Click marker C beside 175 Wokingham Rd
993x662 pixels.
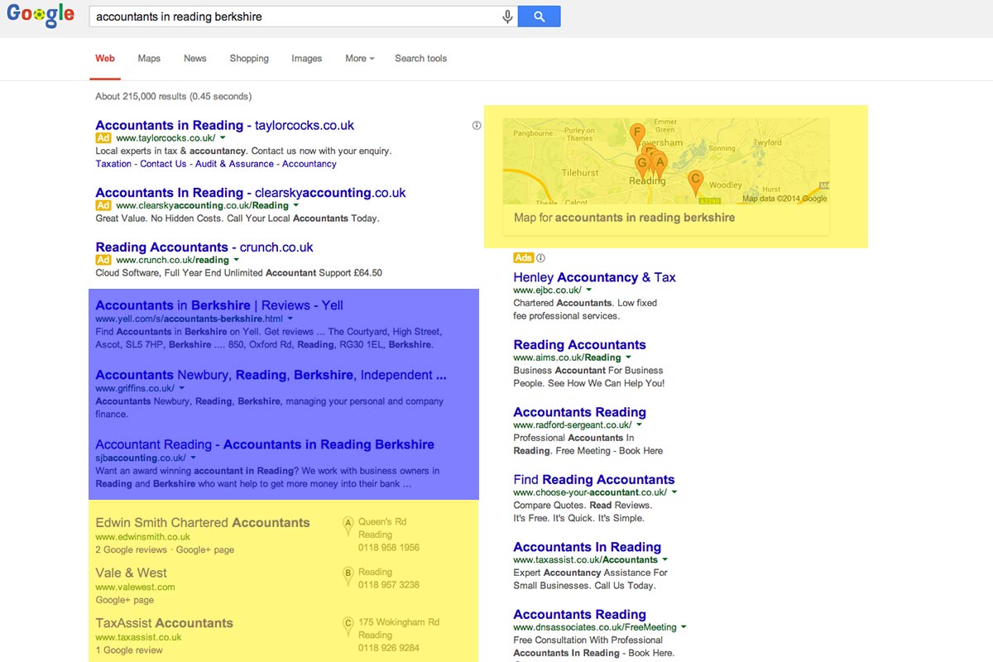pyautogui.click(x=348, y=624)
